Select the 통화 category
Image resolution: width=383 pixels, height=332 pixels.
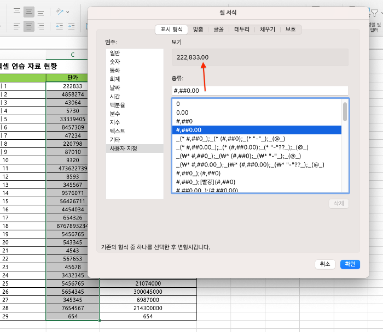(x=135, y=70)
